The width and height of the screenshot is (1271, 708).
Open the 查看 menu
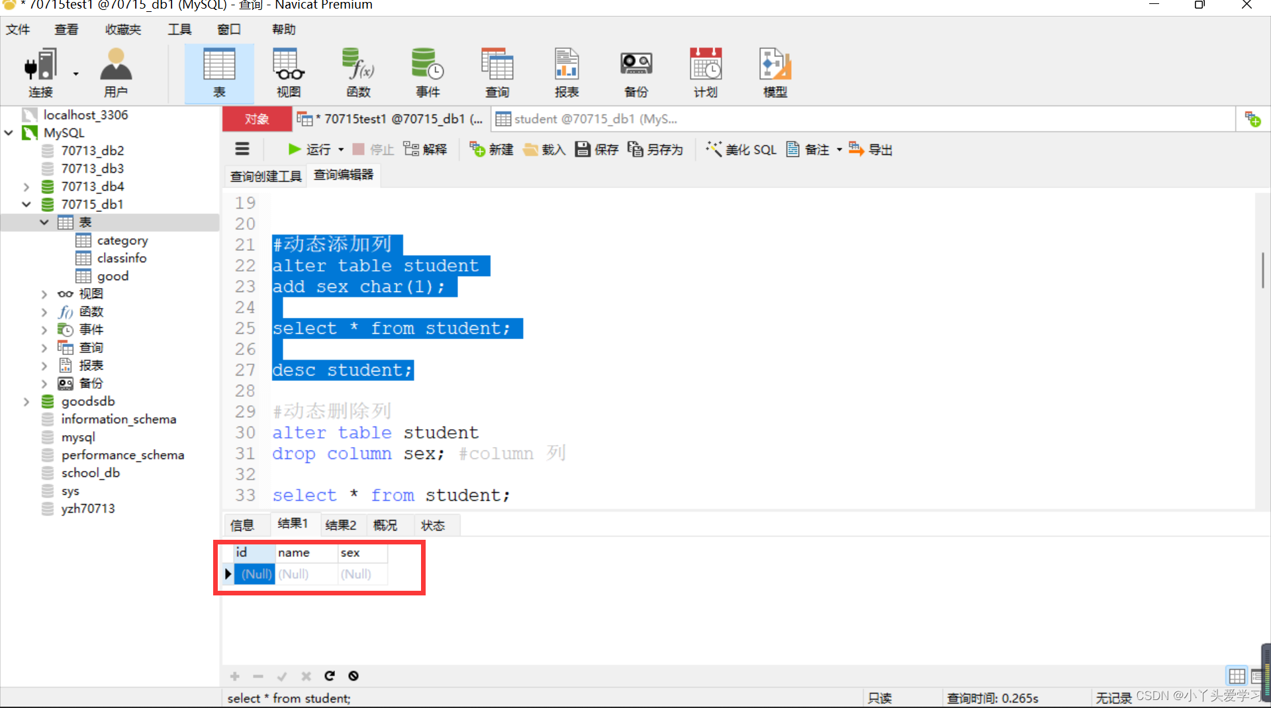66,30
